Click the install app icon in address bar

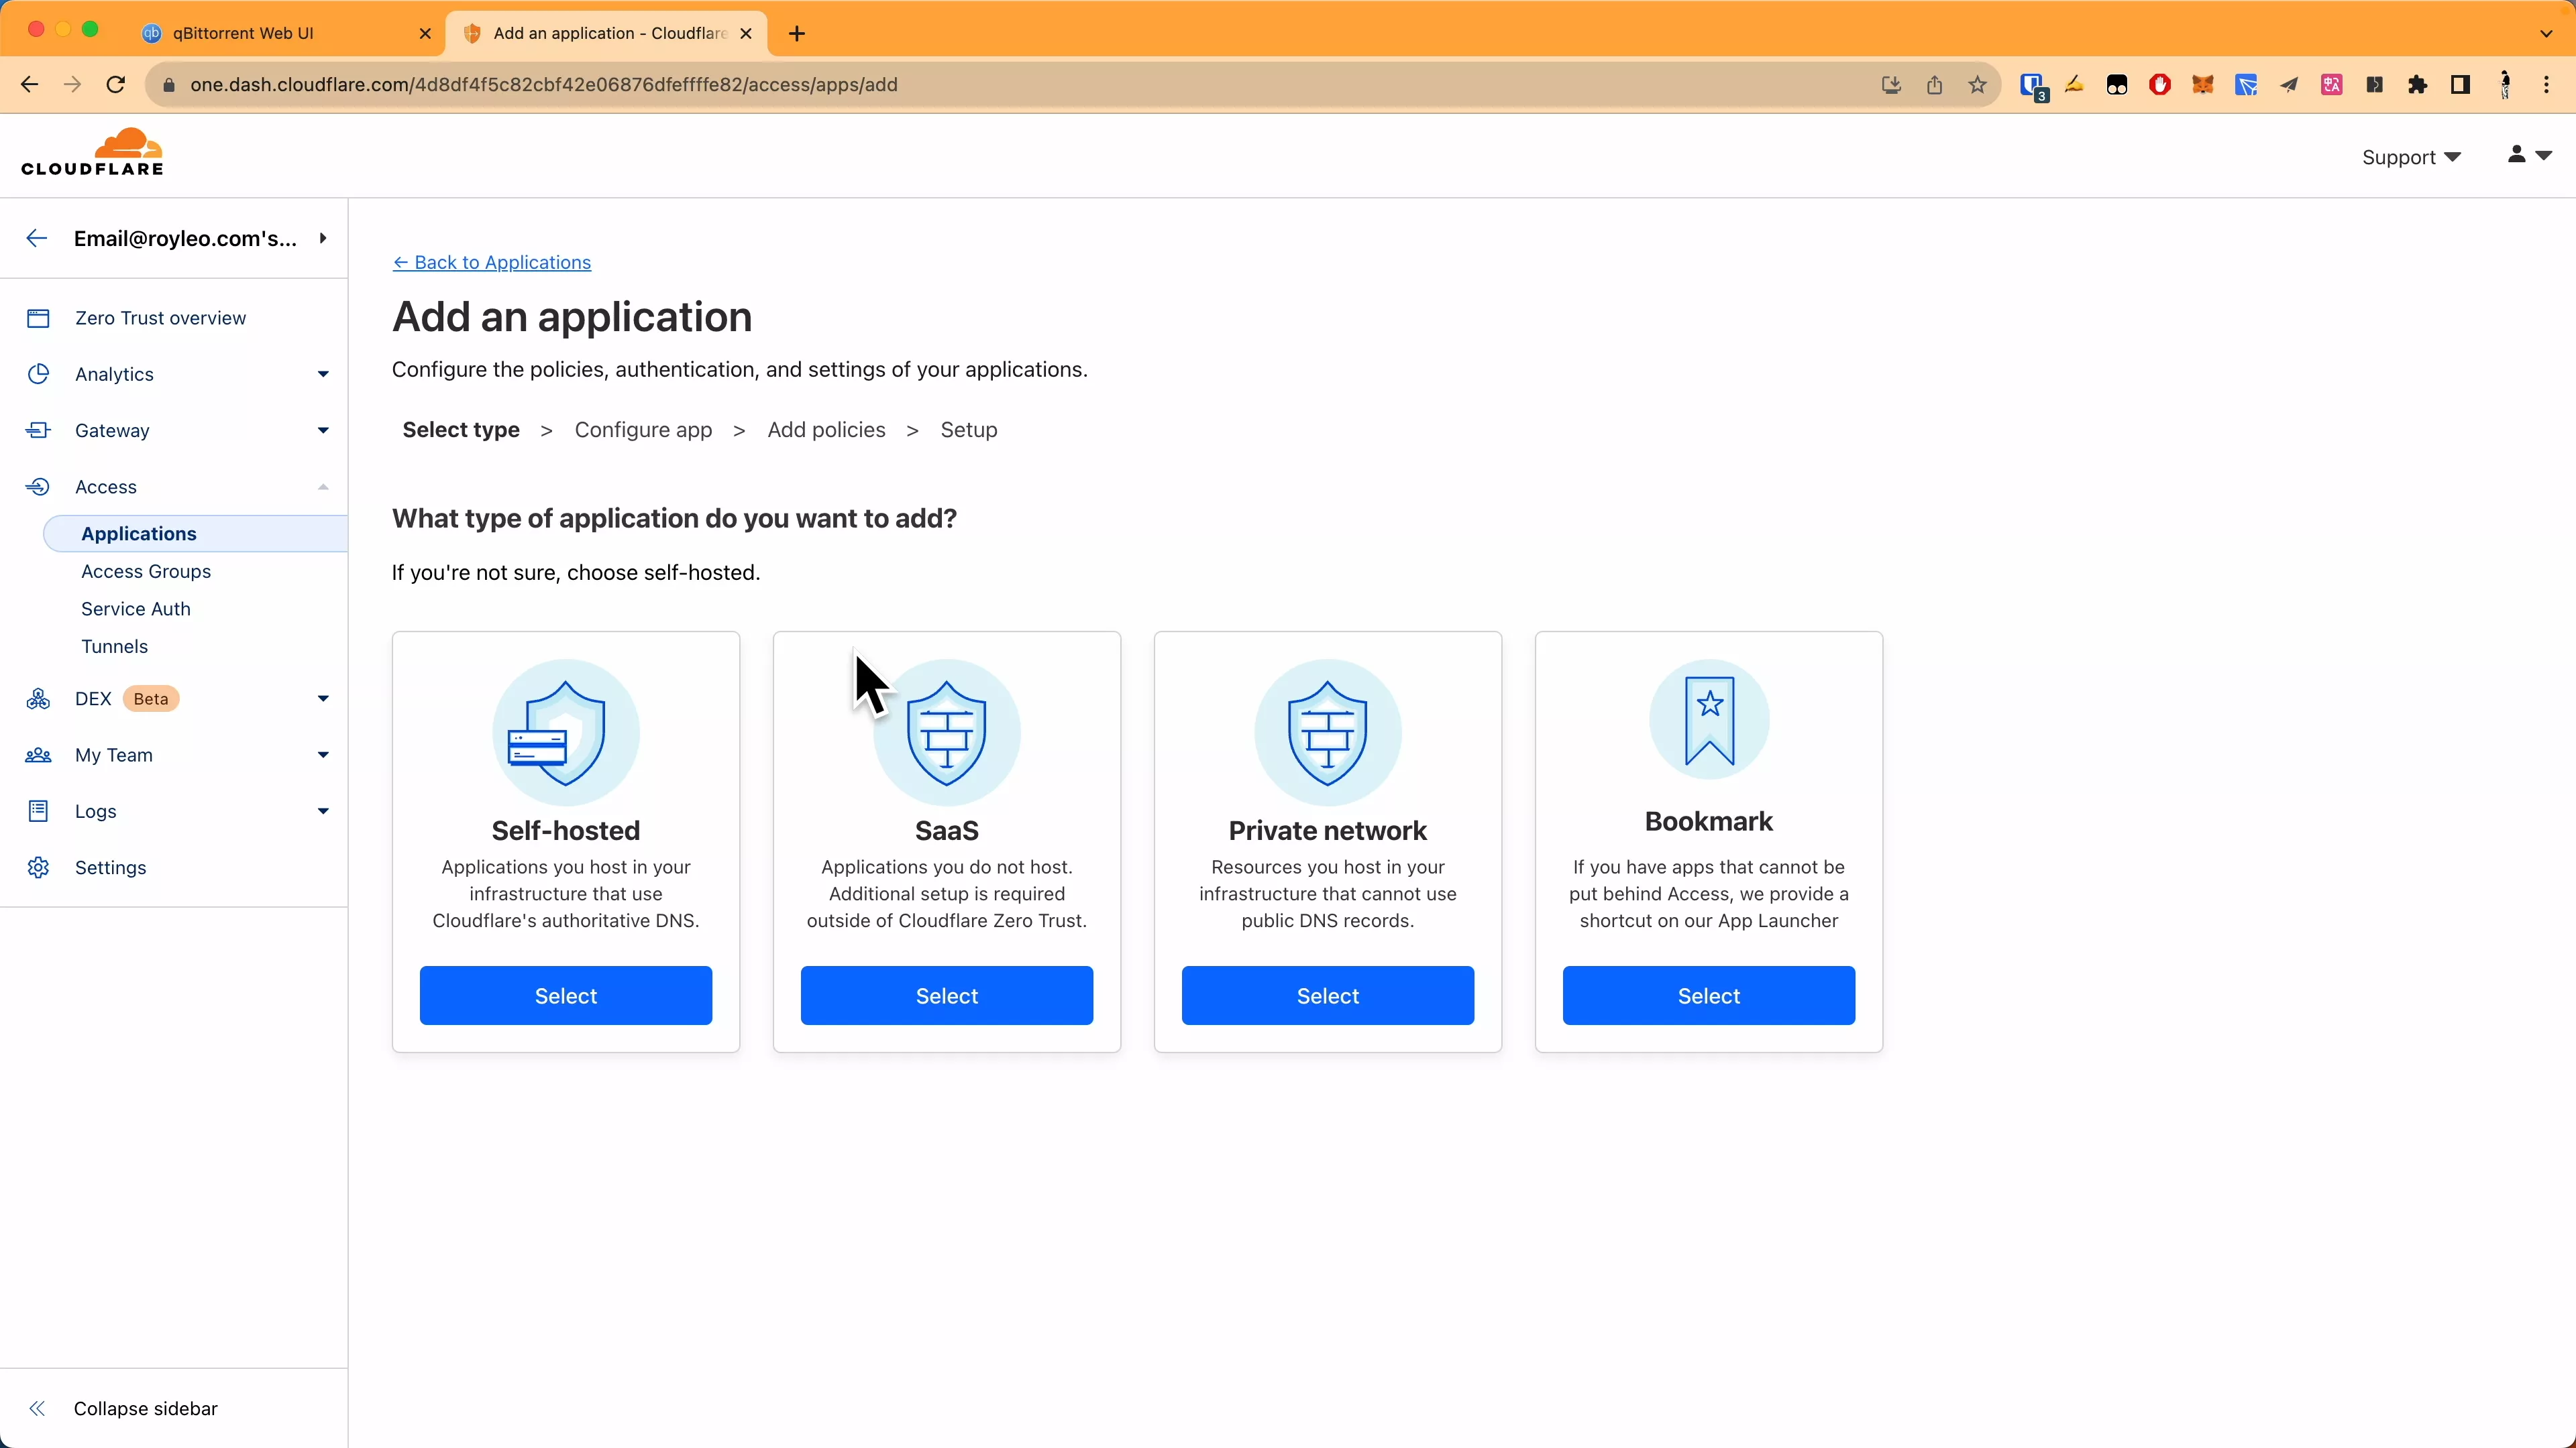click(x=1891, y=85)
